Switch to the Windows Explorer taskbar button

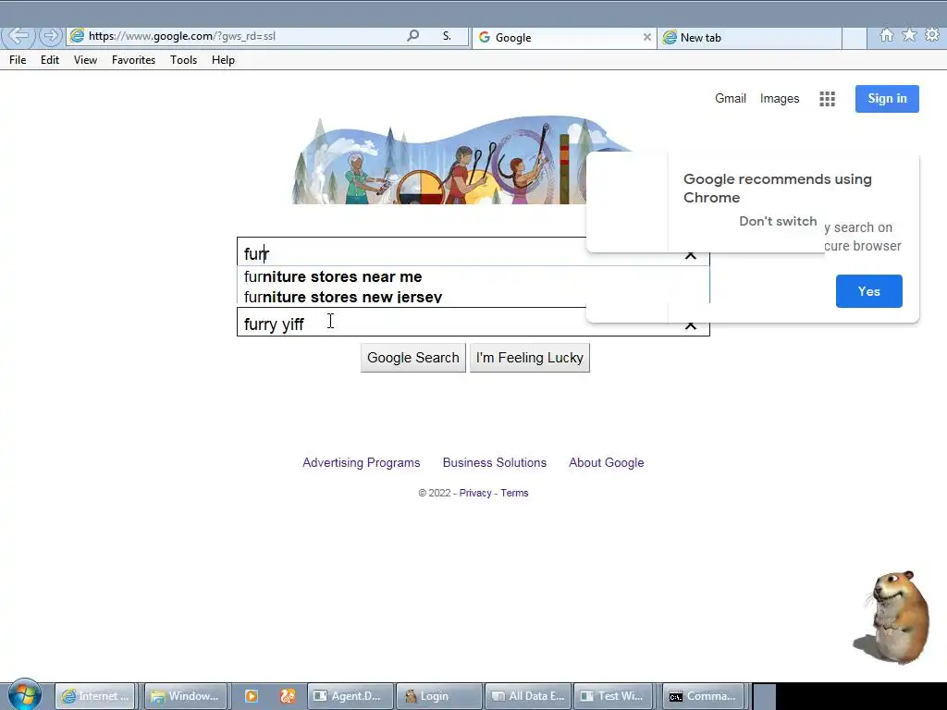tap(186, 696)
